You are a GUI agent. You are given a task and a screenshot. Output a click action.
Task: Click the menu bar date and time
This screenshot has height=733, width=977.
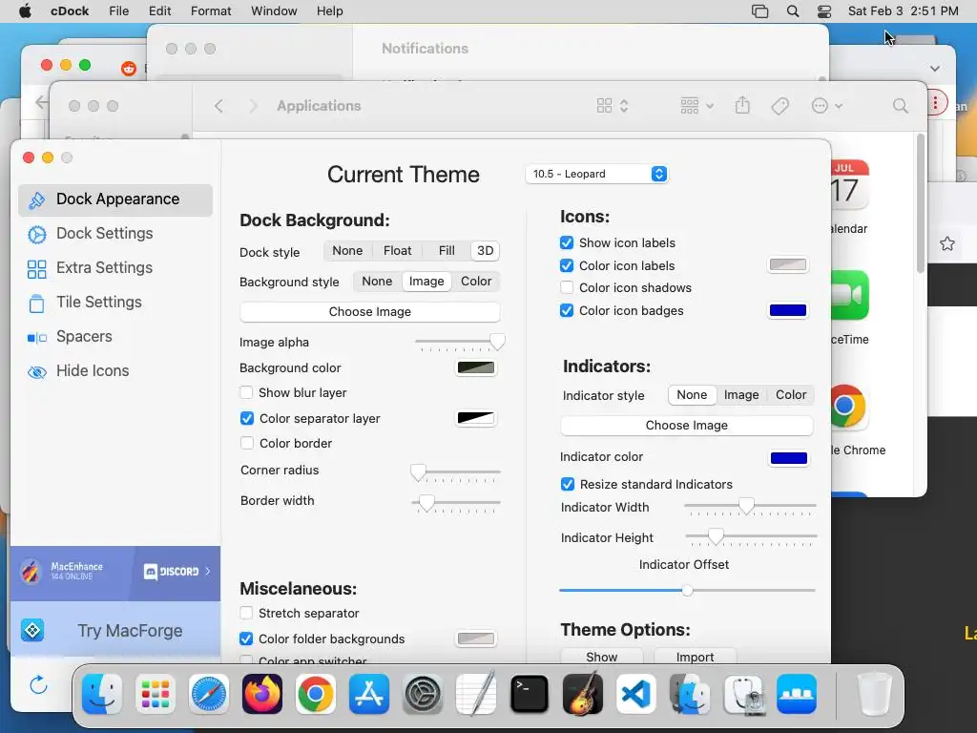pos(903,11)
